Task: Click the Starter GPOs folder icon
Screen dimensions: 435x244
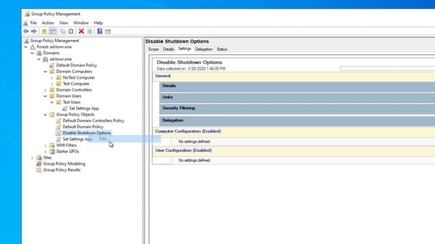Action: coord(52,151)
